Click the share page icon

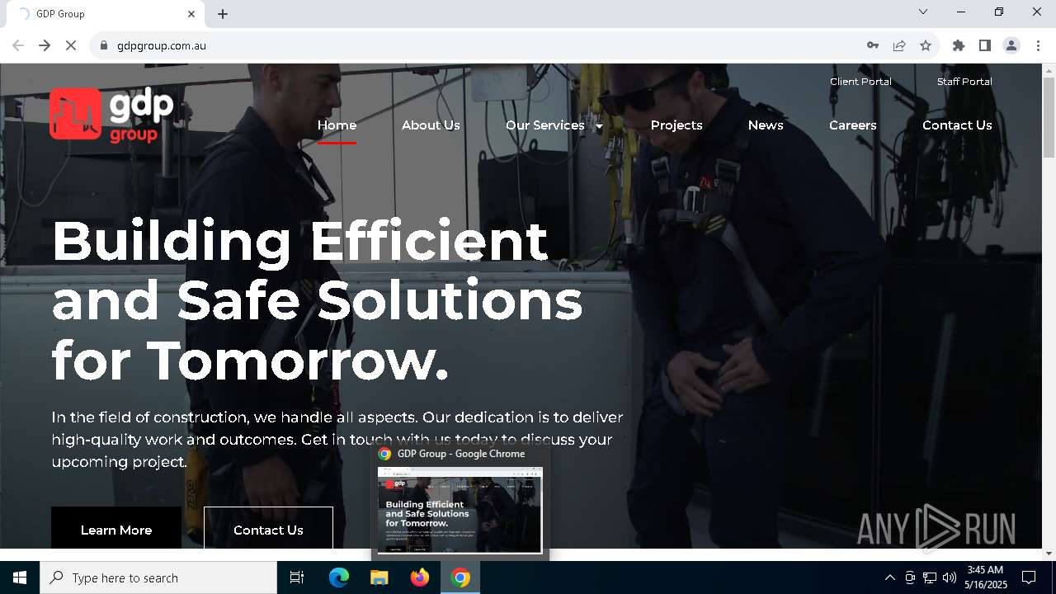(899, 45)
